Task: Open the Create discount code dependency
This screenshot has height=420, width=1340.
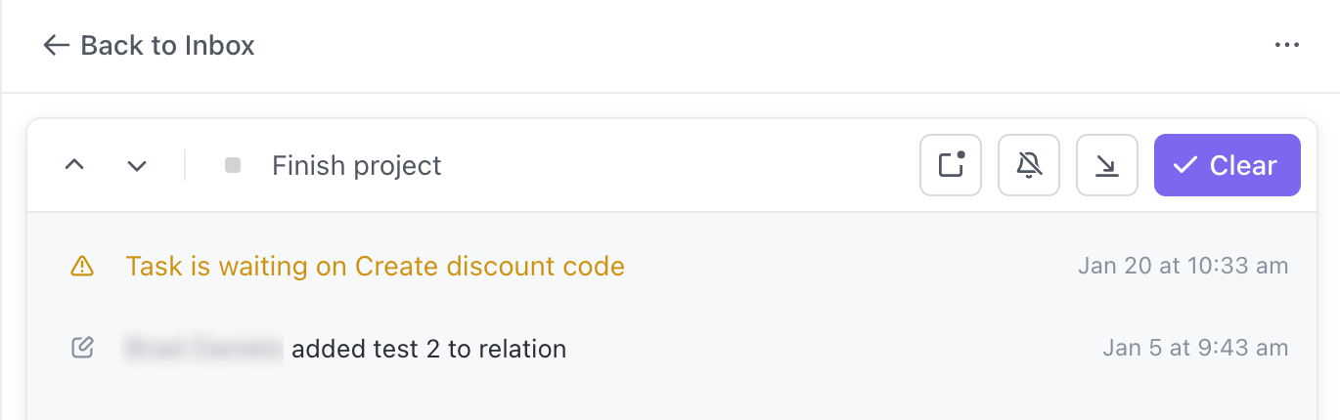Action: [x=489, y=266]
